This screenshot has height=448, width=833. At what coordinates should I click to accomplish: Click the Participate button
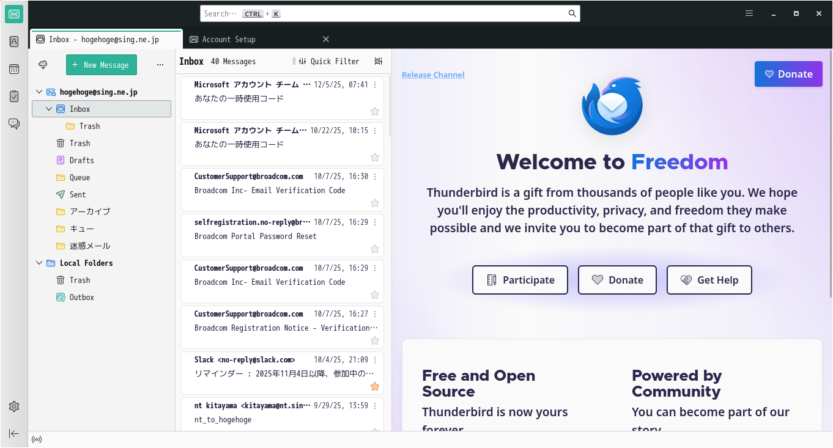point(520,280)
